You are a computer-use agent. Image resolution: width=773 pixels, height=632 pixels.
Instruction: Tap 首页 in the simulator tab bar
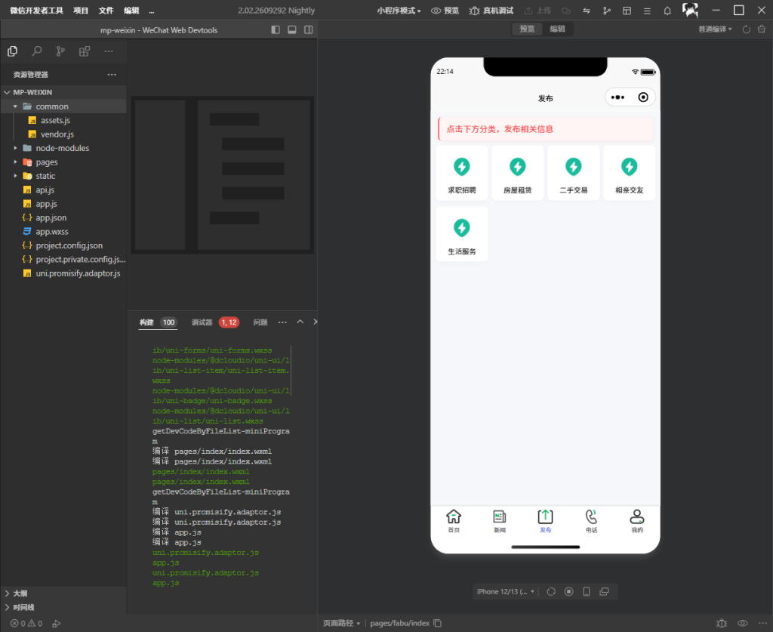pos(454,522)
